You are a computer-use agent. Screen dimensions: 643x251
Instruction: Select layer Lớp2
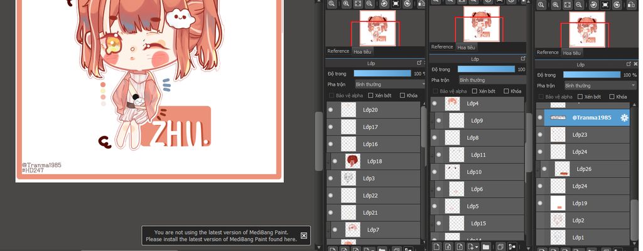pos(583,220)
